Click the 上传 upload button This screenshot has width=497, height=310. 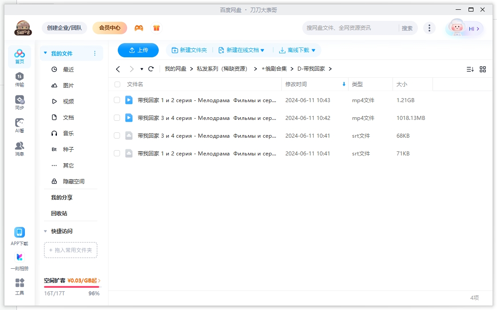click(x=138, y=50)
